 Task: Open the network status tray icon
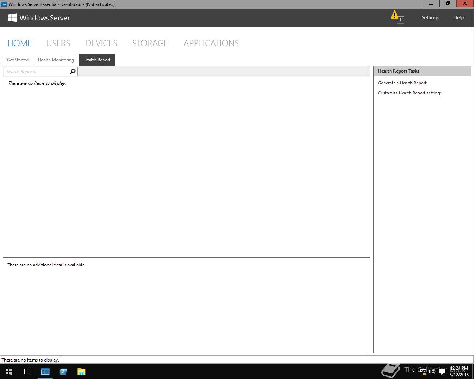coord(423,372)
